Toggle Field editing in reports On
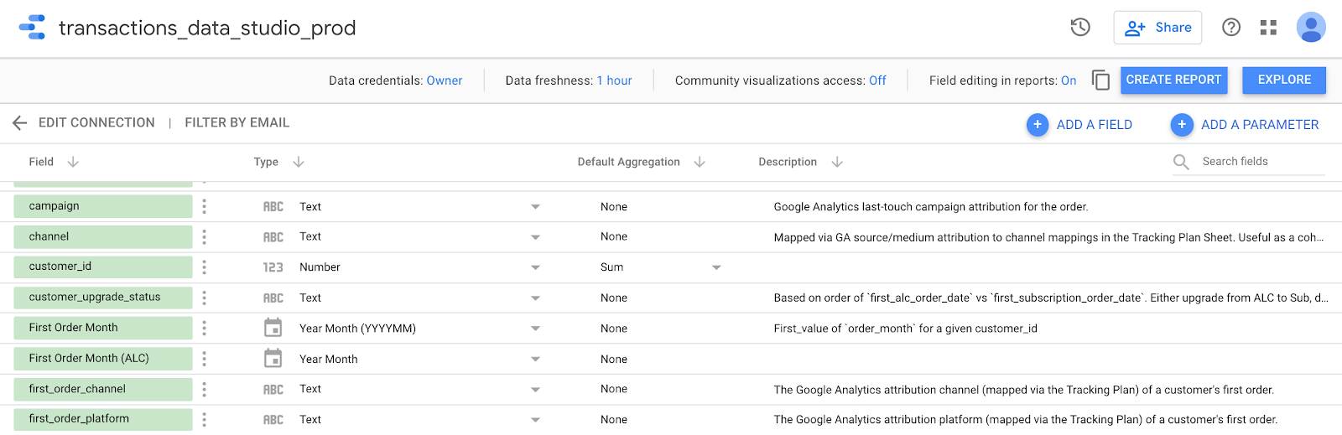The image size is (1342, 435). 1068,80
